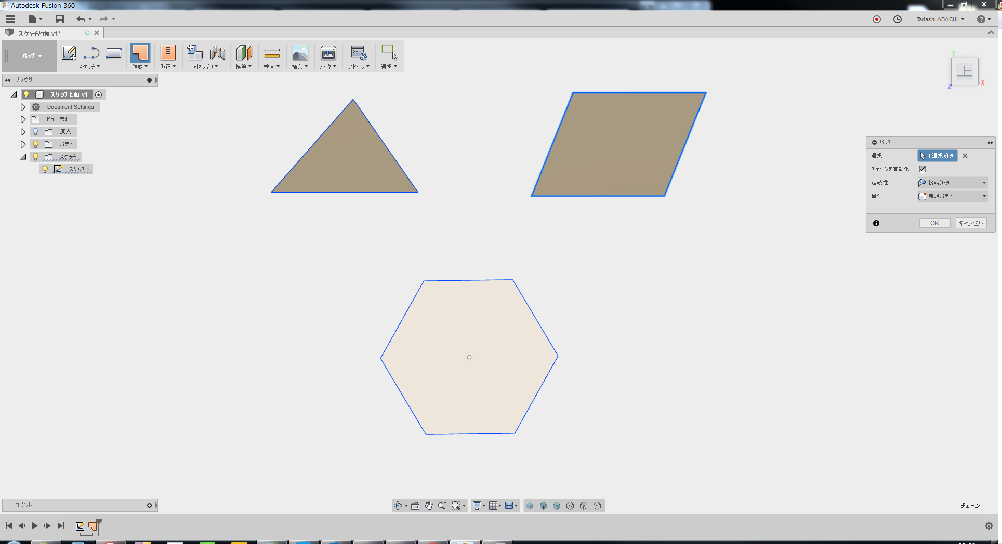1002x544 pixels.
Task: Click the キャンセル button
Action: [971, 223]
